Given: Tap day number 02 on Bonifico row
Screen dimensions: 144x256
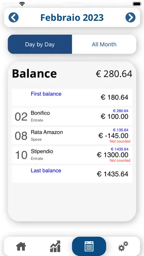Looking at the screenshot, I should click(21, 117).
